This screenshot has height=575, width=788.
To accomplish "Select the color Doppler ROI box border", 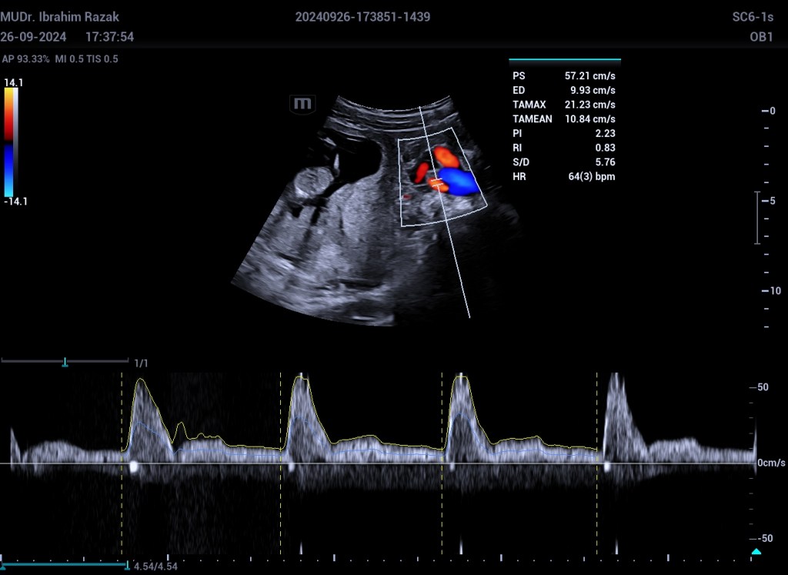I will pos(399,184).
